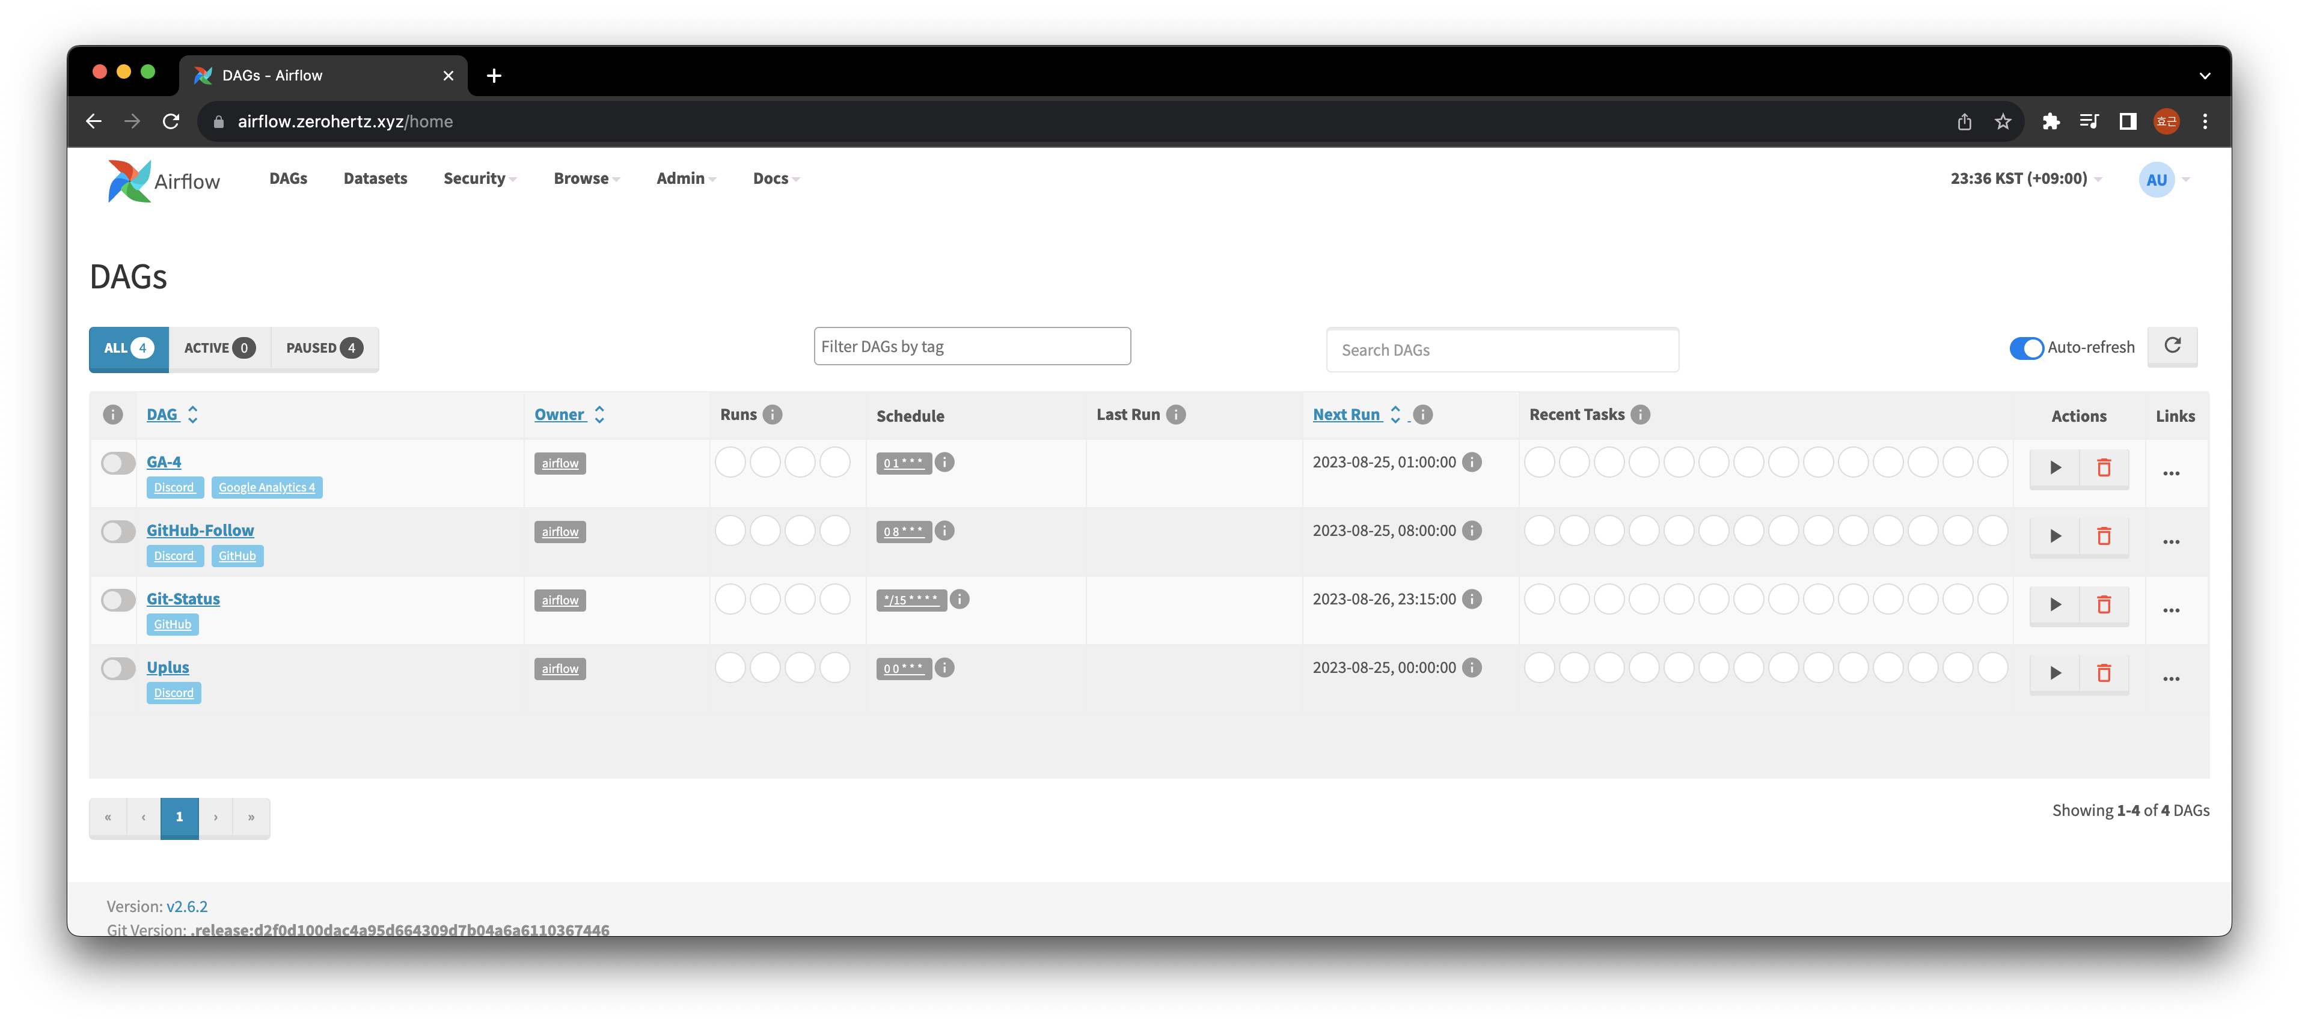Click the browser share icon
The image size is (2299, 1025).
click(x=1964, y=121)
